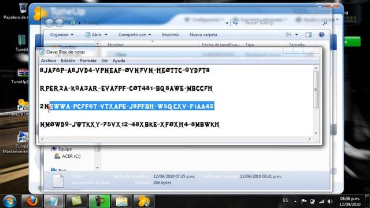Sort by Tamaño column header
370x208 pixels.
(297, 44)
